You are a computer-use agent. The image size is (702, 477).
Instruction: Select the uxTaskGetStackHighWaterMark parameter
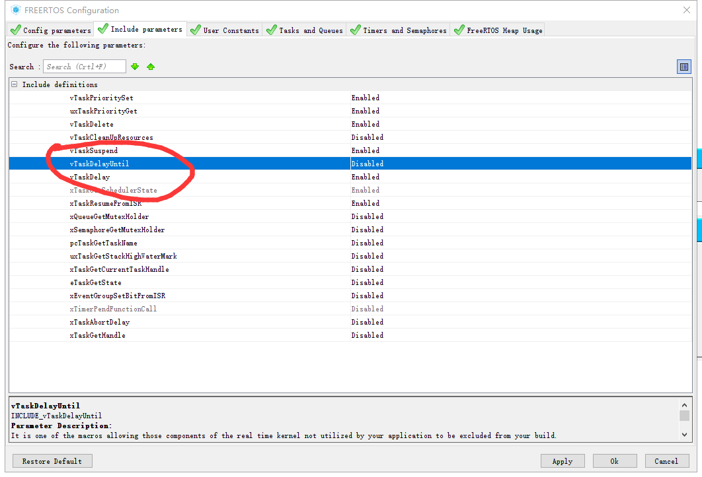point(123,256)
